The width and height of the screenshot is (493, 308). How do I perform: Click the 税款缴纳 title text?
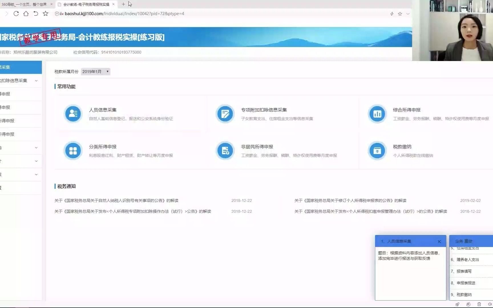pyautogui.click(x=402, y=147)
